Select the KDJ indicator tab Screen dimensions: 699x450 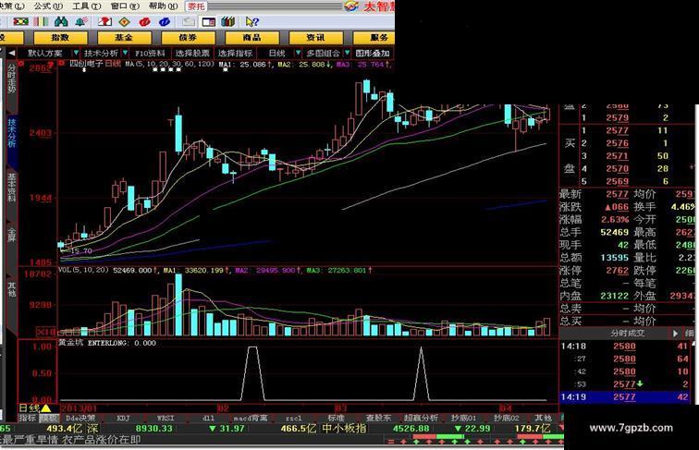click(124, 418)
